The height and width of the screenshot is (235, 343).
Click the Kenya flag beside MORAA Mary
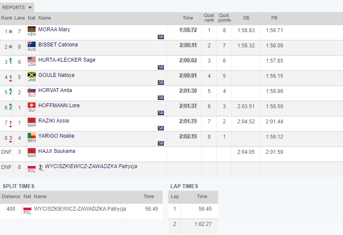click(32, 29)
